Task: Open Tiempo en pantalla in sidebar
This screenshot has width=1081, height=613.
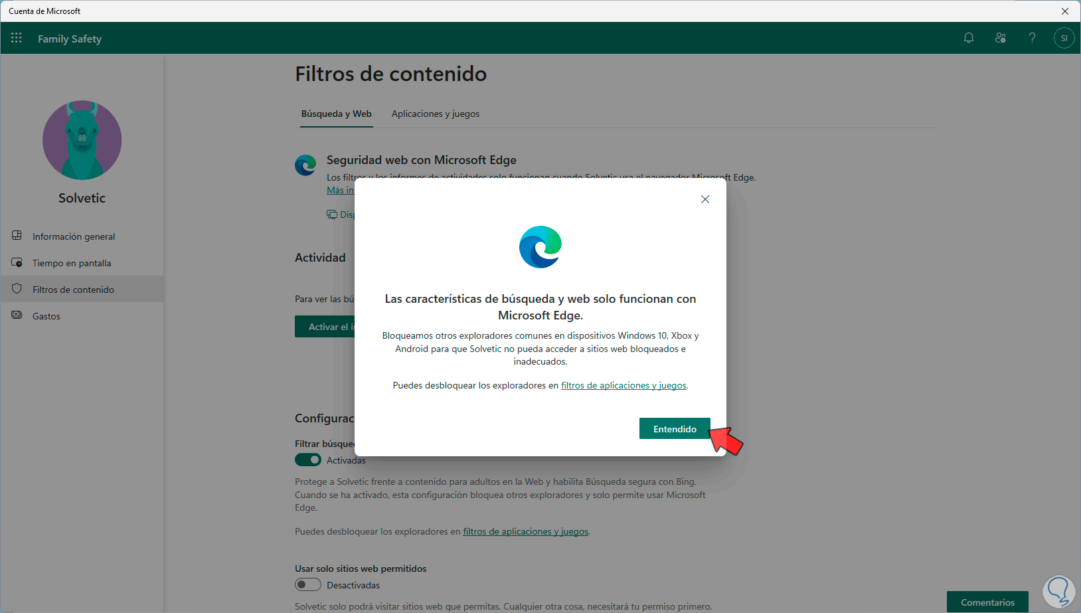Action: click(82, 263)
